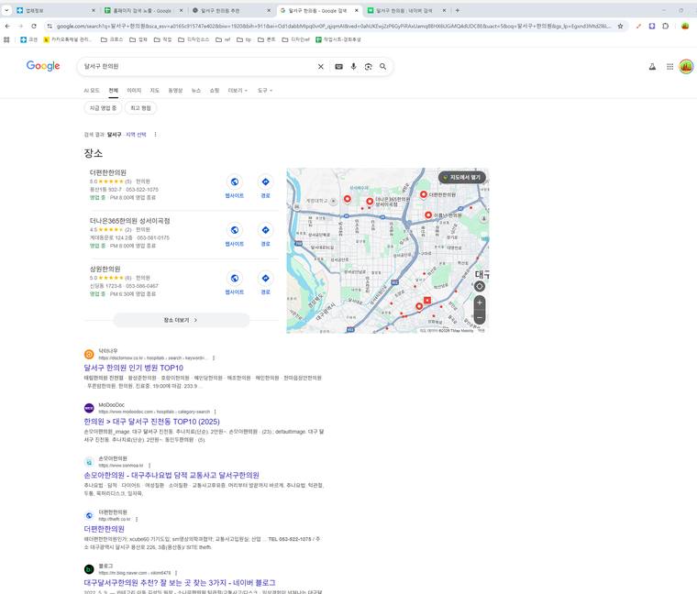The height and width of the screenshot is (594, 697).
Task: Open 달서구 한의원 인기 병원 TOP10 result
Action: coord(133,368)
